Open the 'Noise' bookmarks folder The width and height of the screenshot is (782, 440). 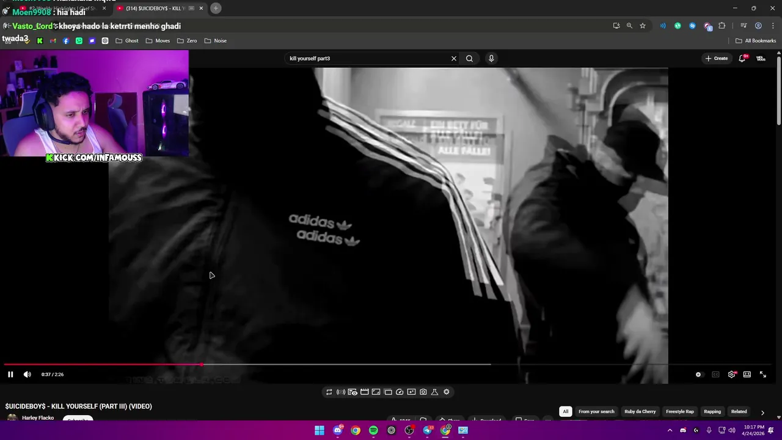click(215, 41)
